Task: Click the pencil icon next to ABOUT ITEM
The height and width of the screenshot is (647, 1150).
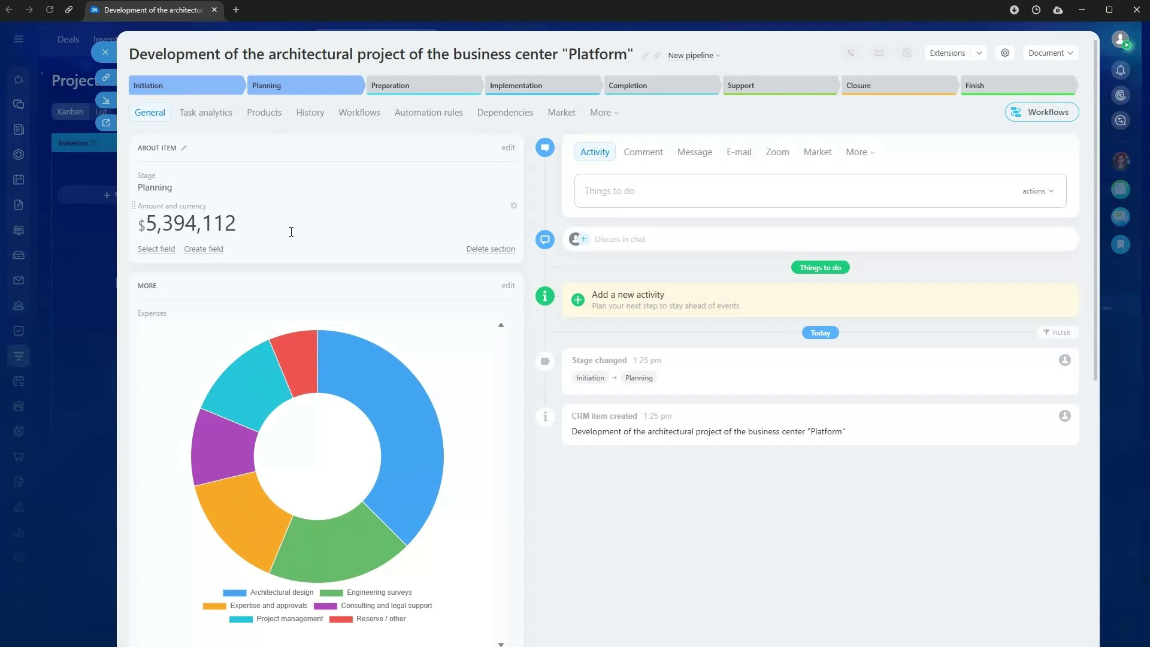Action: click(x=184, y=148)
